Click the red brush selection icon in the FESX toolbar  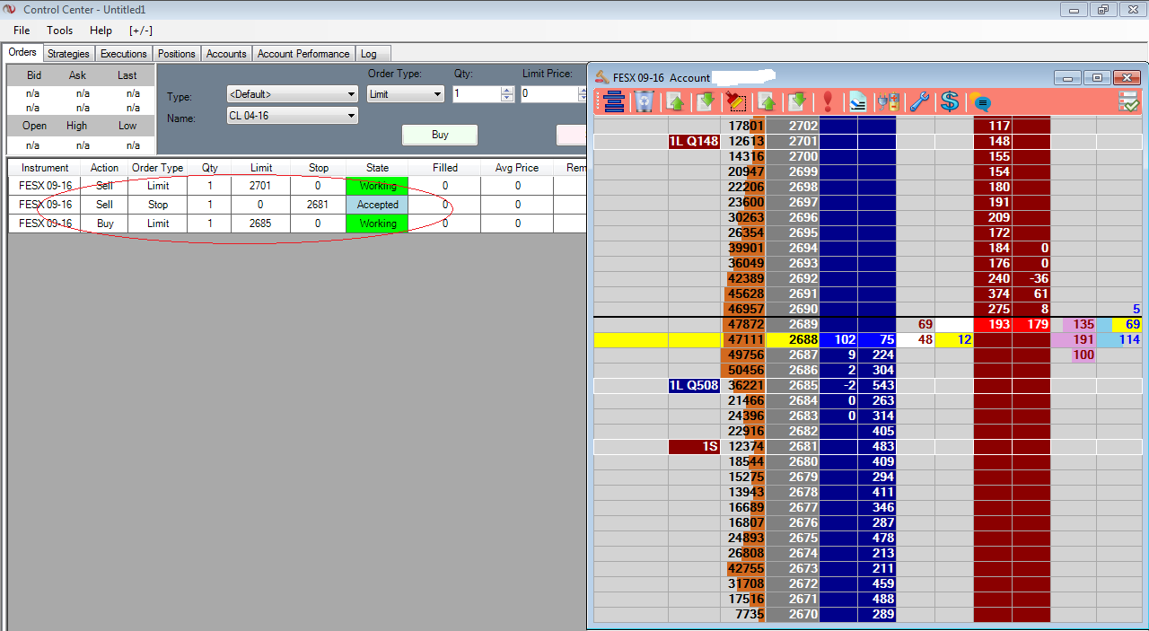click(x=735, y=101)
